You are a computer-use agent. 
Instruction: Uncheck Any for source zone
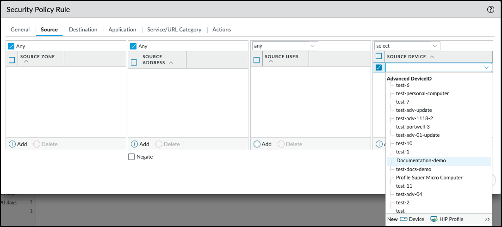click(x=12, y=46)
